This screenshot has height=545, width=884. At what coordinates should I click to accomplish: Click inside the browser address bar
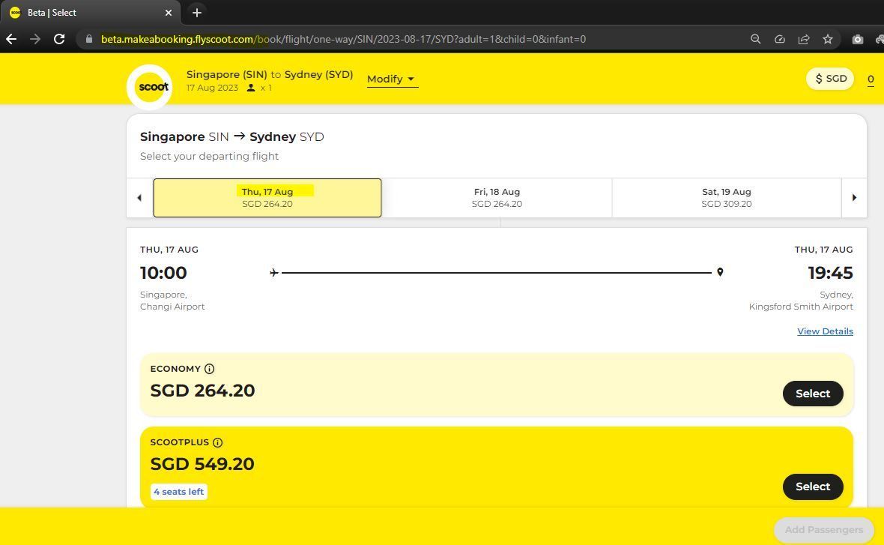(x=375, y=39)
